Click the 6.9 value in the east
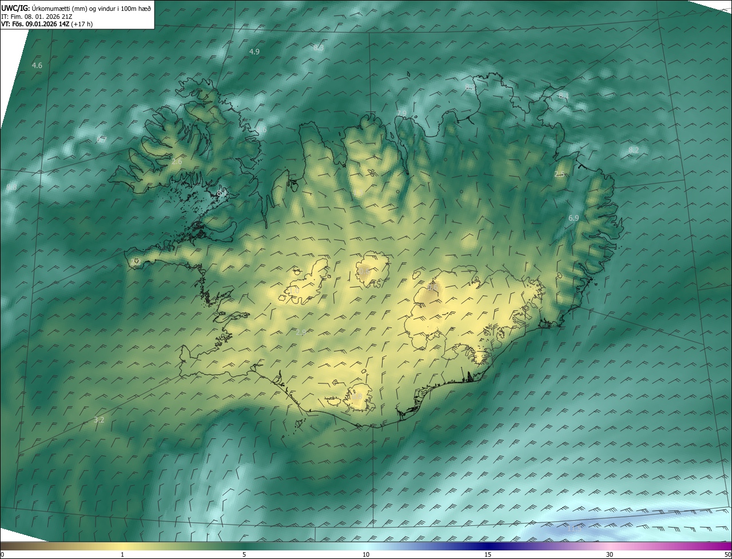 point(574,218)
